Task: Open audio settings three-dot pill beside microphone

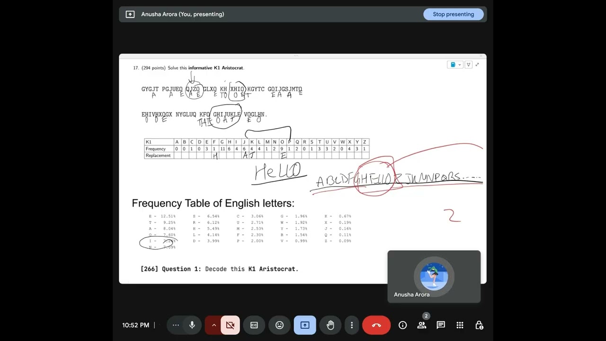Action: click(x=176, y=325)
